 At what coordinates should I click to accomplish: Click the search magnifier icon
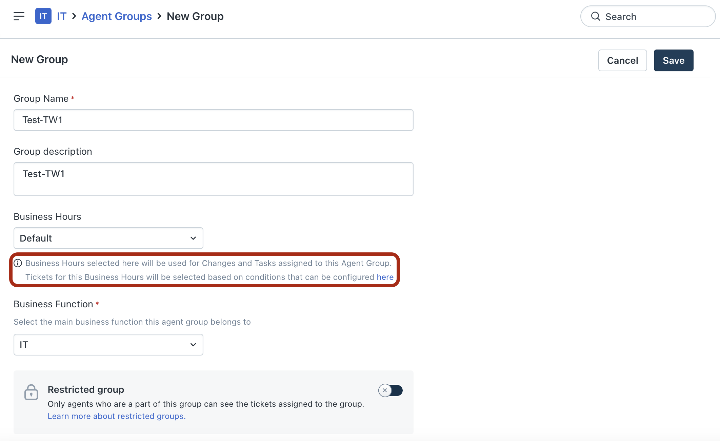point(596,16)
